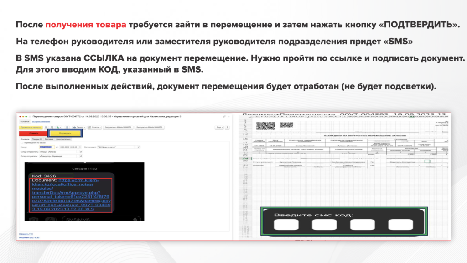467x263 pixels.
Task: Click the Оформить ТТН link
Action: [26, 234]
